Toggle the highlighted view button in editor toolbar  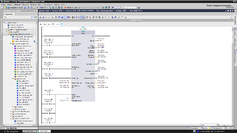[x=65, y=17]
